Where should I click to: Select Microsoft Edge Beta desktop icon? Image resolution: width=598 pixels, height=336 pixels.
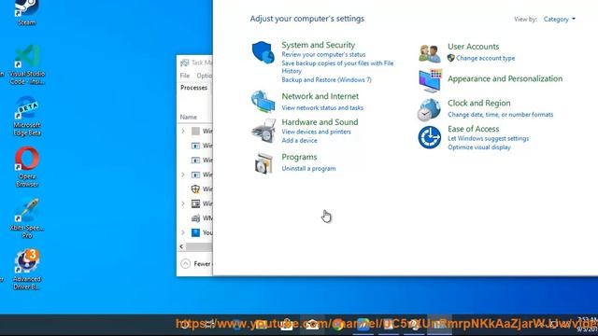27,116
